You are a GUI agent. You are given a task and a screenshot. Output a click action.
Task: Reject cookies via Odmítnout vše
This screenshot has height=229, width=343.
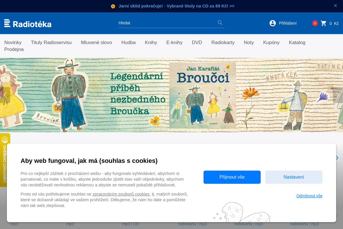click(x=309, y=196)
